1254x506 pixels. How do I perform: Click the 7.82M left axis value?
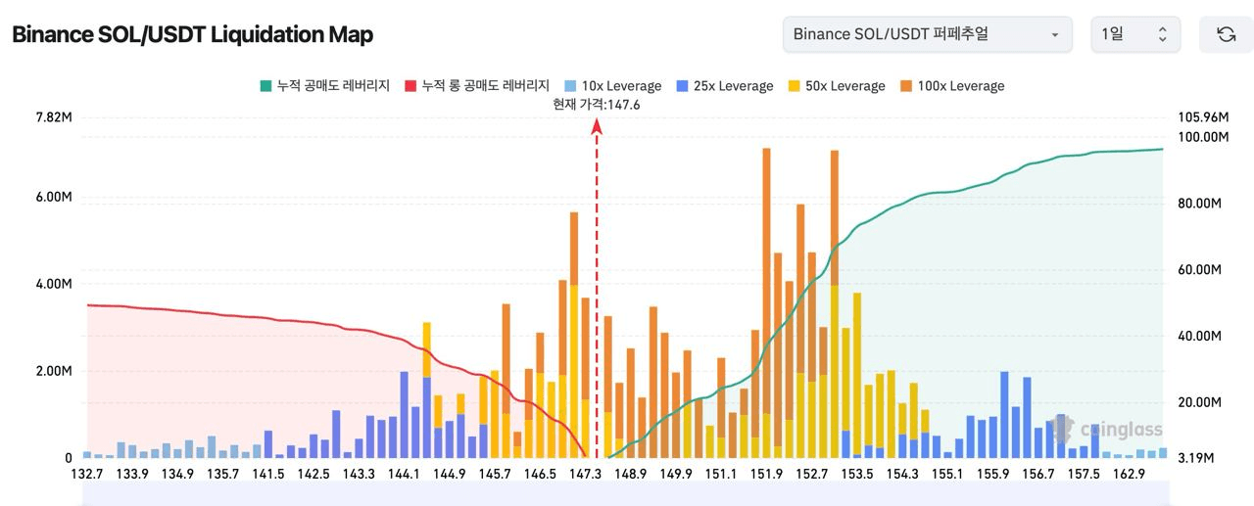coord(54,117)
